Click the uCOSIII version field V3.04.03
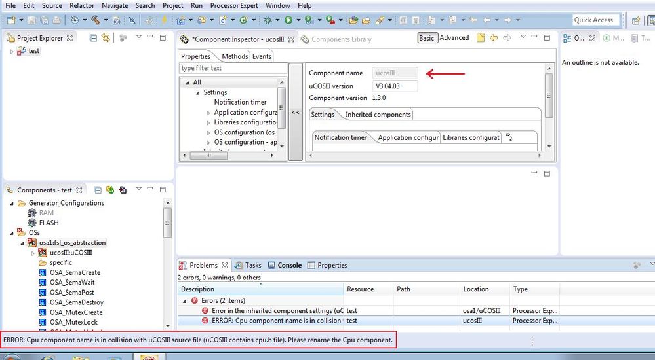This screenshot has height=360, width=655. coord(395,86)
